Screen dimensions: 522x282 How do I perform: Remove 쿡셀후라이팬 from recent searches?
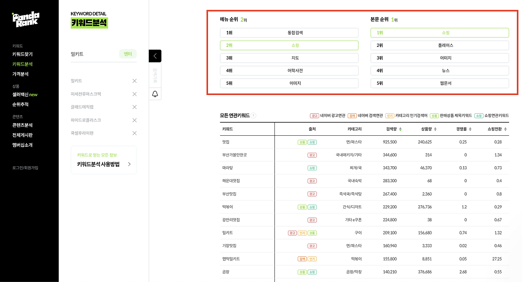[134, 133]
